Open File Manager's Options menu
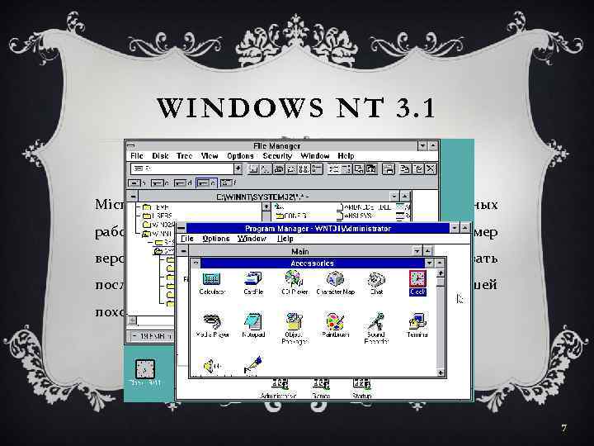594x446 pixels. [240, 156]
